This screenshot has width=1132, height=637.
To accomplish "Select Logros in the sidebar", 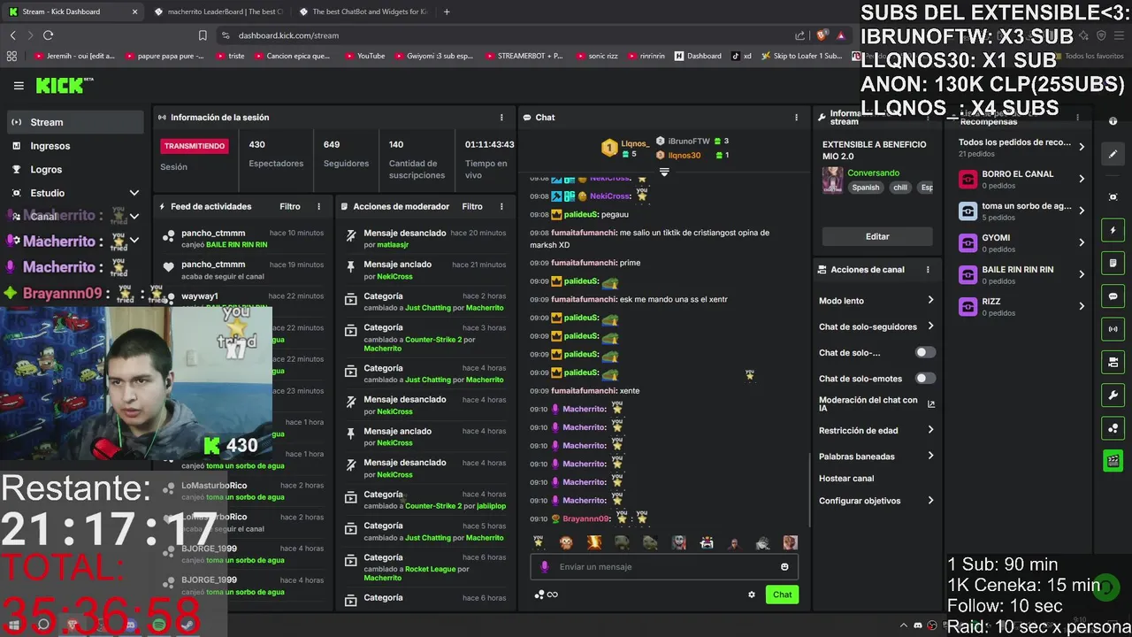I will click(x=74, y=169).
